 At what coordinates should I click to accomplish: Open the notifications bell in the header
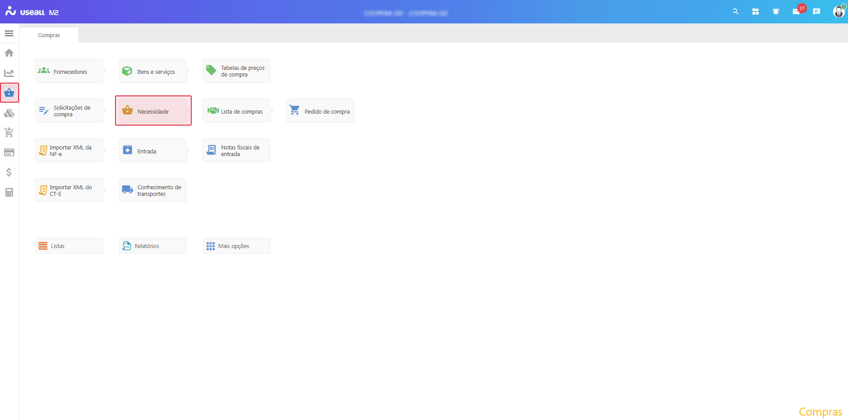(776, 12)
